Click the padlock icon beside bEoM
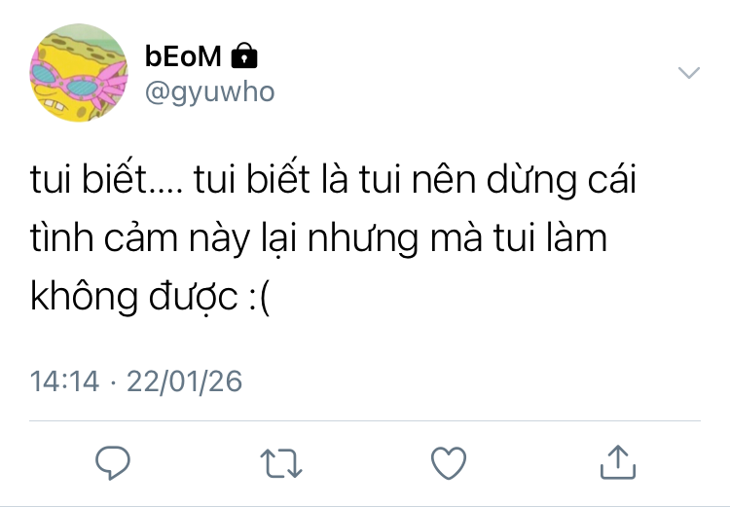 tap(244, 55)
